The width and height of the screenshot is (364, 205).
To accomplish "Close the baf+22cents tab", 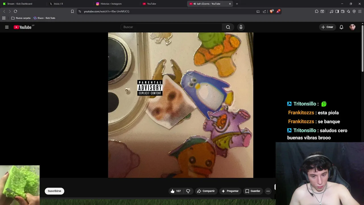I will (230, 4).
